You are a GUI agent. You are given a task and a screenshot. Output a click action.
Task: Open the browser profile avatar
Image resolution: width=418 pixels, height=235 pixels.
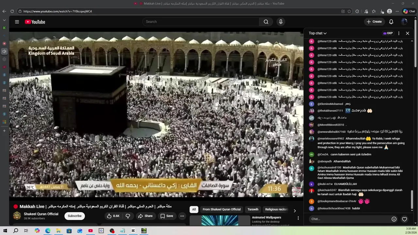[389, 11]
